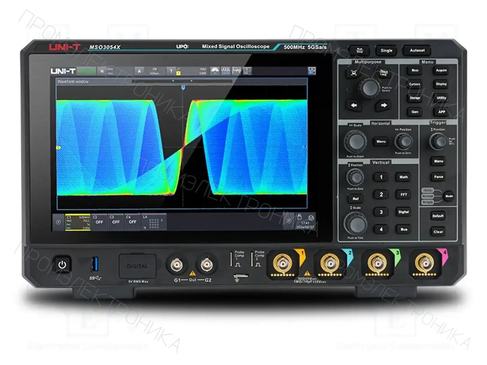The height and width of the screenshot is (365, 487).
Task: Hit the Default key
Action: [x=438, y=216]
